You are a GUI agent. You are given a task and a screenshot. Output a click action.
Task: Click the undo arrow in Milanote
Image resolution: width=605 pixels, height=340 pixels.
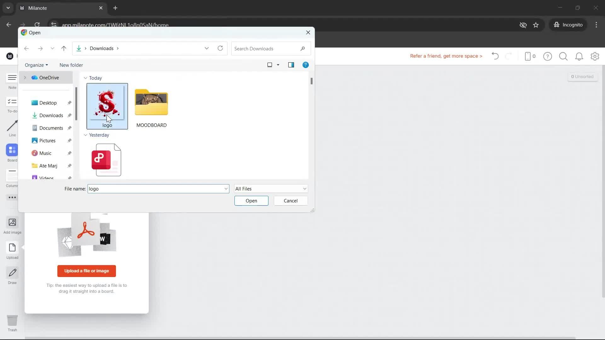[495, 56]
